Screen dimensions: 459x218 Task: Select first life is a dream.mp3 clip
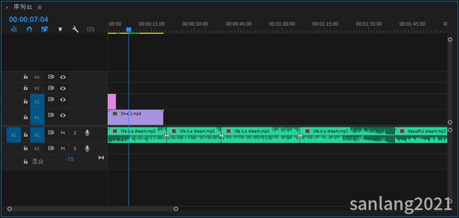click(137, 135)
